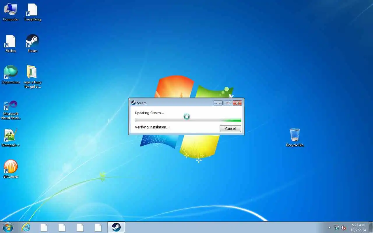Select the Recycle Bin icon
Viewport: 373px width, 233px height.
(x=295, y=138)
